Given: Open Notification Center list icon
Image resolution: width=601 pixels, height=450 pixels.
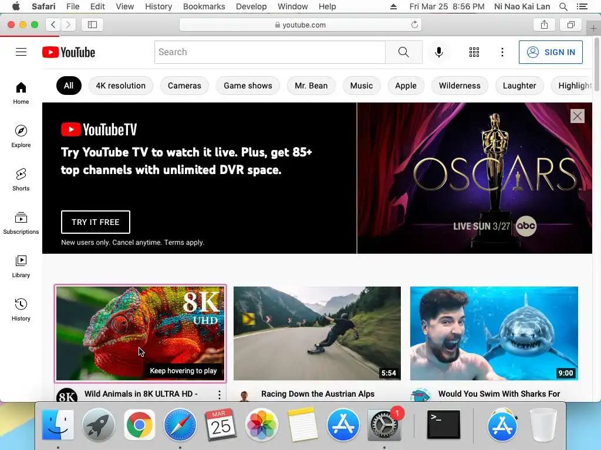Looking at the screenshot, I should pos(582,6).
